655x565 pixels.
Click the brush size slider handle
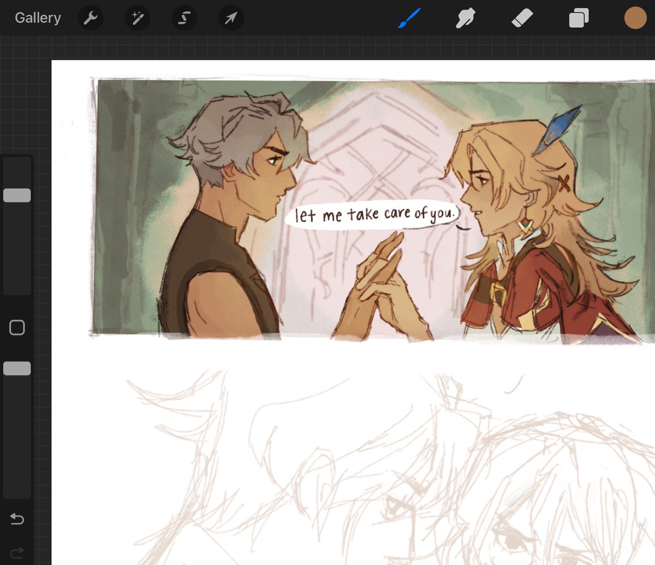(17, 195)
